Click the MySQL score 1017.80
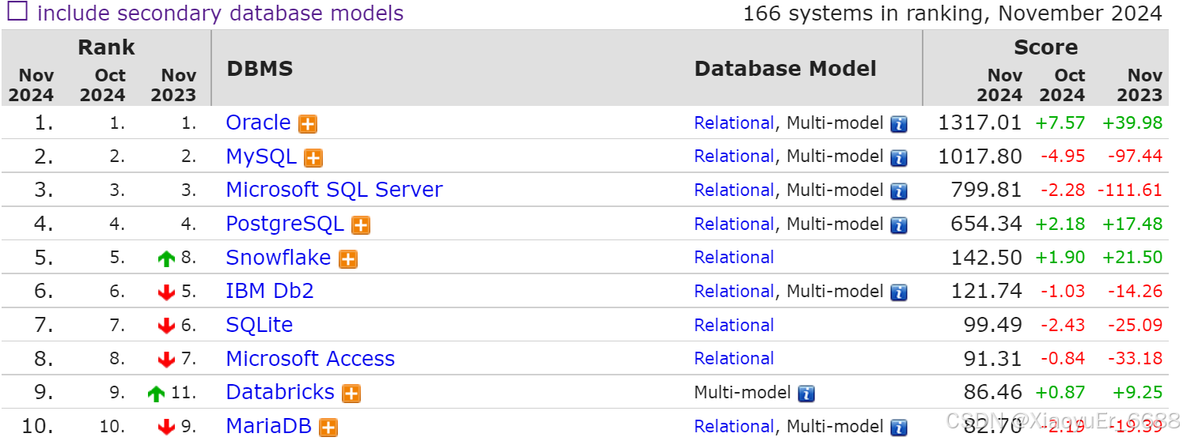Screen dimensions: 1183x441 tap(980, 156)
